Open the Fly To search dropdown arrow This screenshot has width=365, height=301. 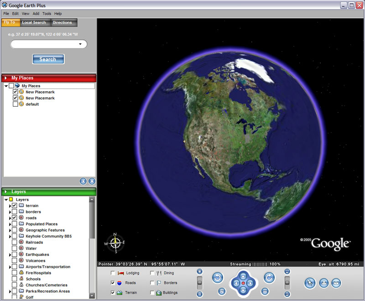[x=81, y=44]
